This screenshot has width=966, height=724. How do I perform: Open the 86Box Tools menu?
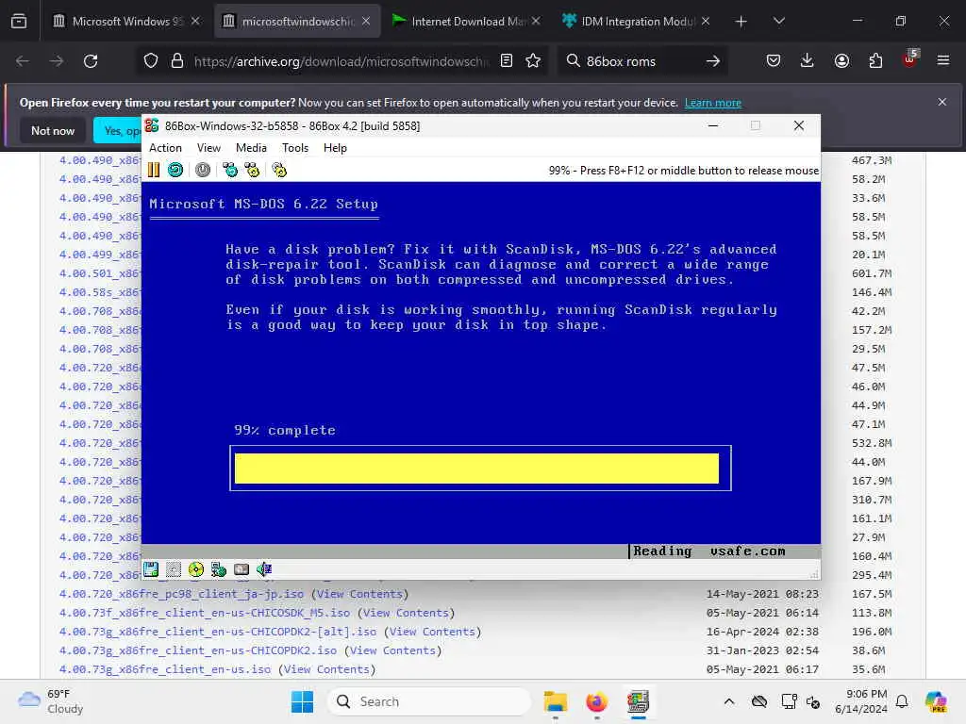tap(295, 148)
